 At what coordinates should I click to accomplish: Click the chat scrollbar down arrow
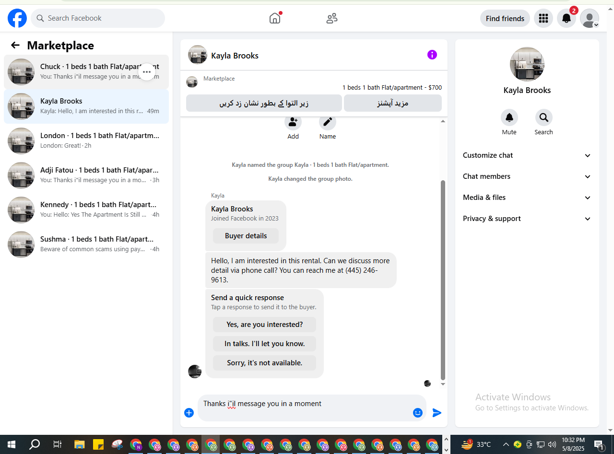[443, 384]
